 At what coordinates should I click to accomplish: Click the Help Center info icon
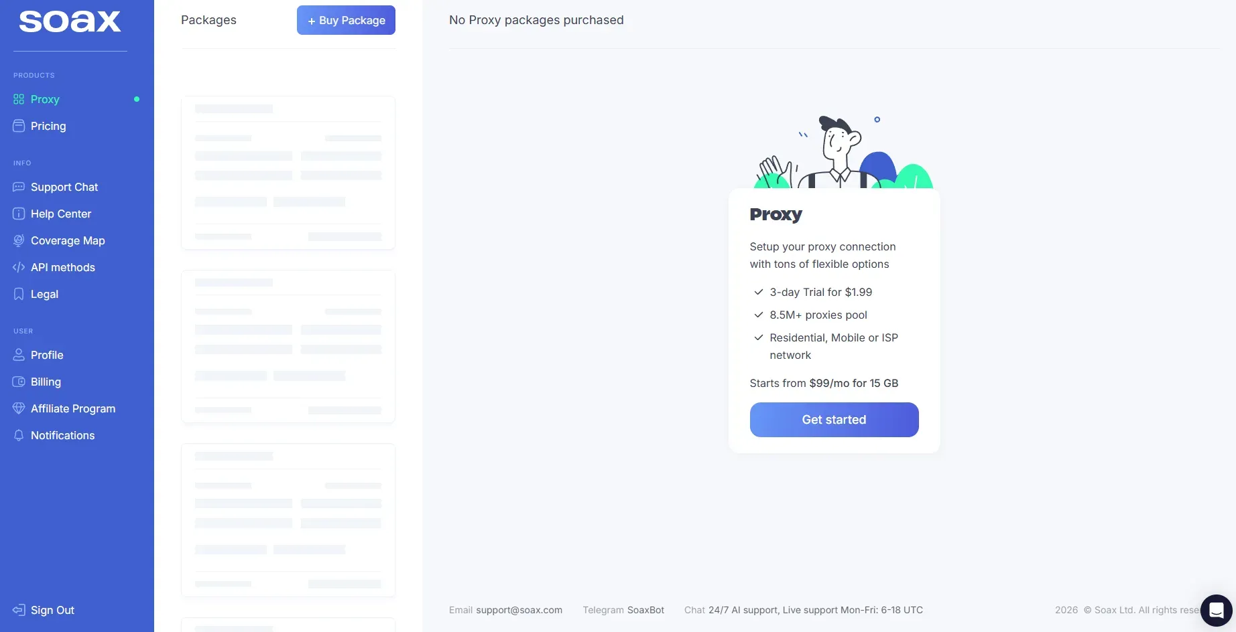[19, 214]
